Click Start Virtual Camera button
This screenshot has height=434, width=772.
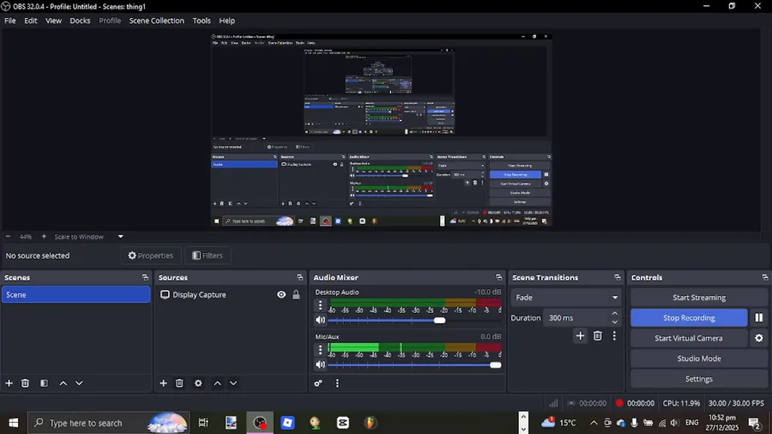[x=689, y=338]
